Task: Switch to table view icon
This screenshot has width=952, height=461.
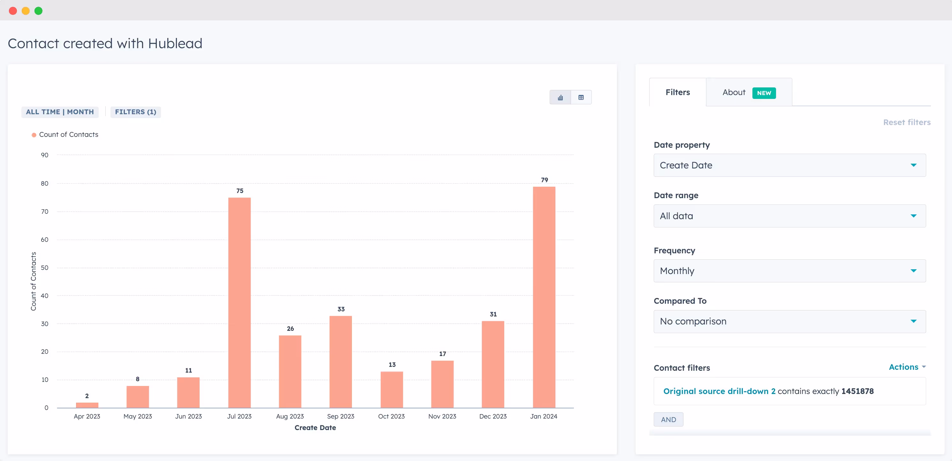Action: (x=581, y=97)
